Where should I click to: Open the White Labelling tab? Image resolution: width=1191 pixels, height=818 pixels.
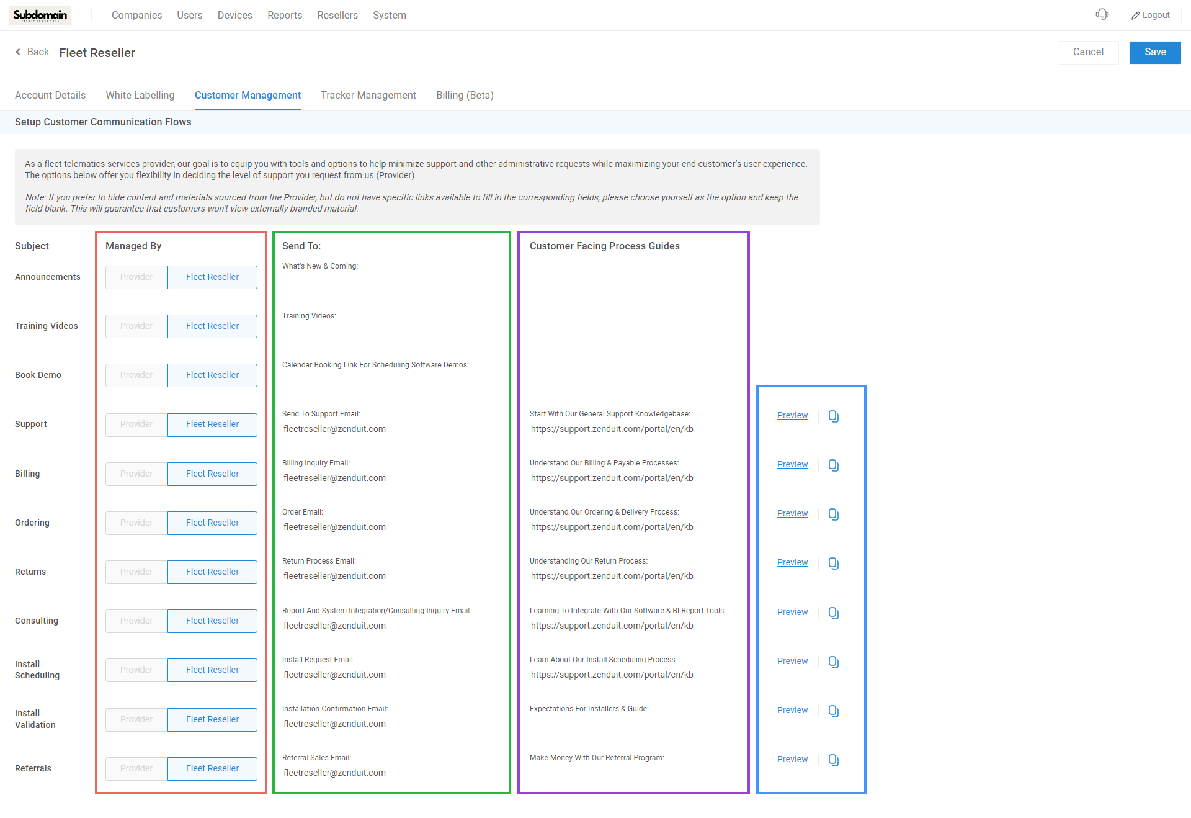(x=140, y=96)
